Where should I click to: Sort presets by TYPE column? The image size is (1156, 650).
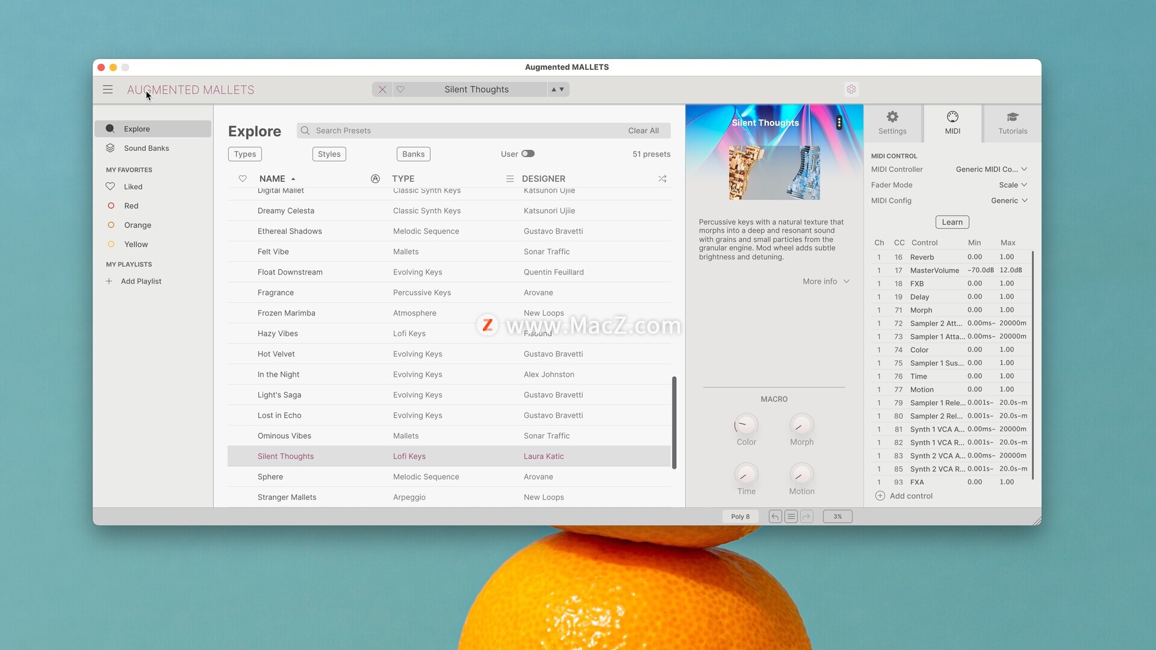coord(403,179)
